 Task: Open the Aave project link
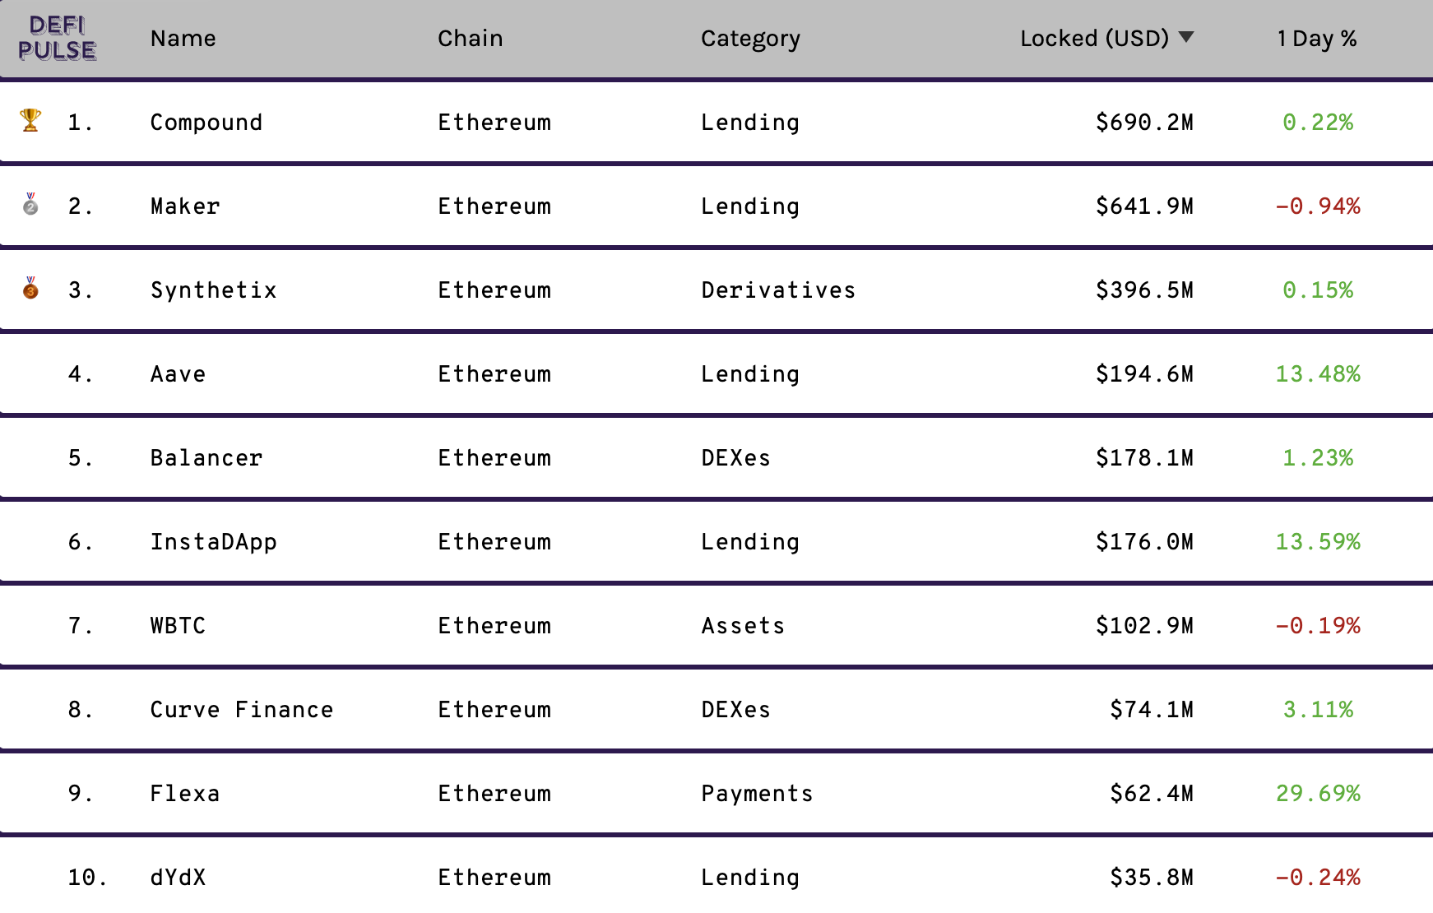click(x=178, y=374)
